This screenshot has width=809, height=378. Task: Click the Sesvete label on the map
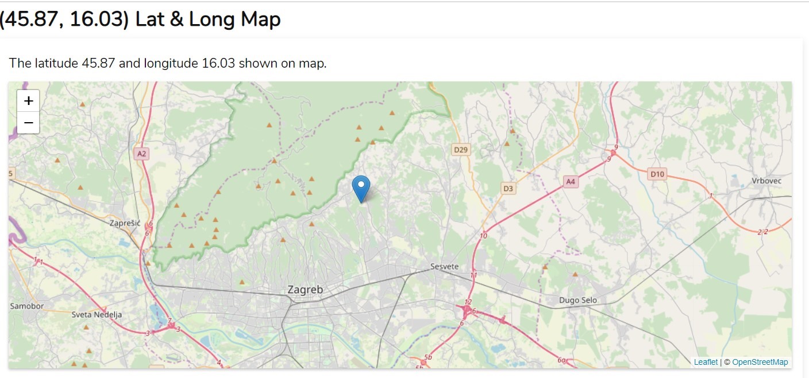(x=445, y=267)
